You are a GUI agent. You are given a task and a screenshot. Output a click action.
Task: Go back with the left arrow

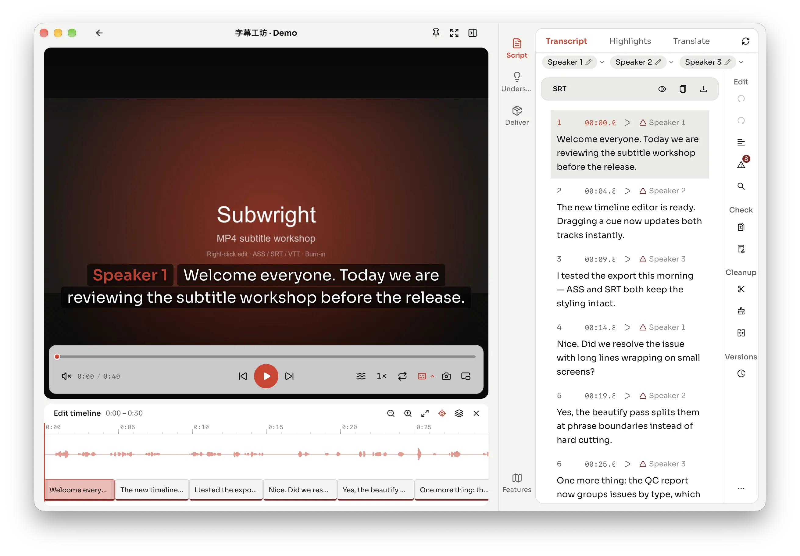[99, 33]
